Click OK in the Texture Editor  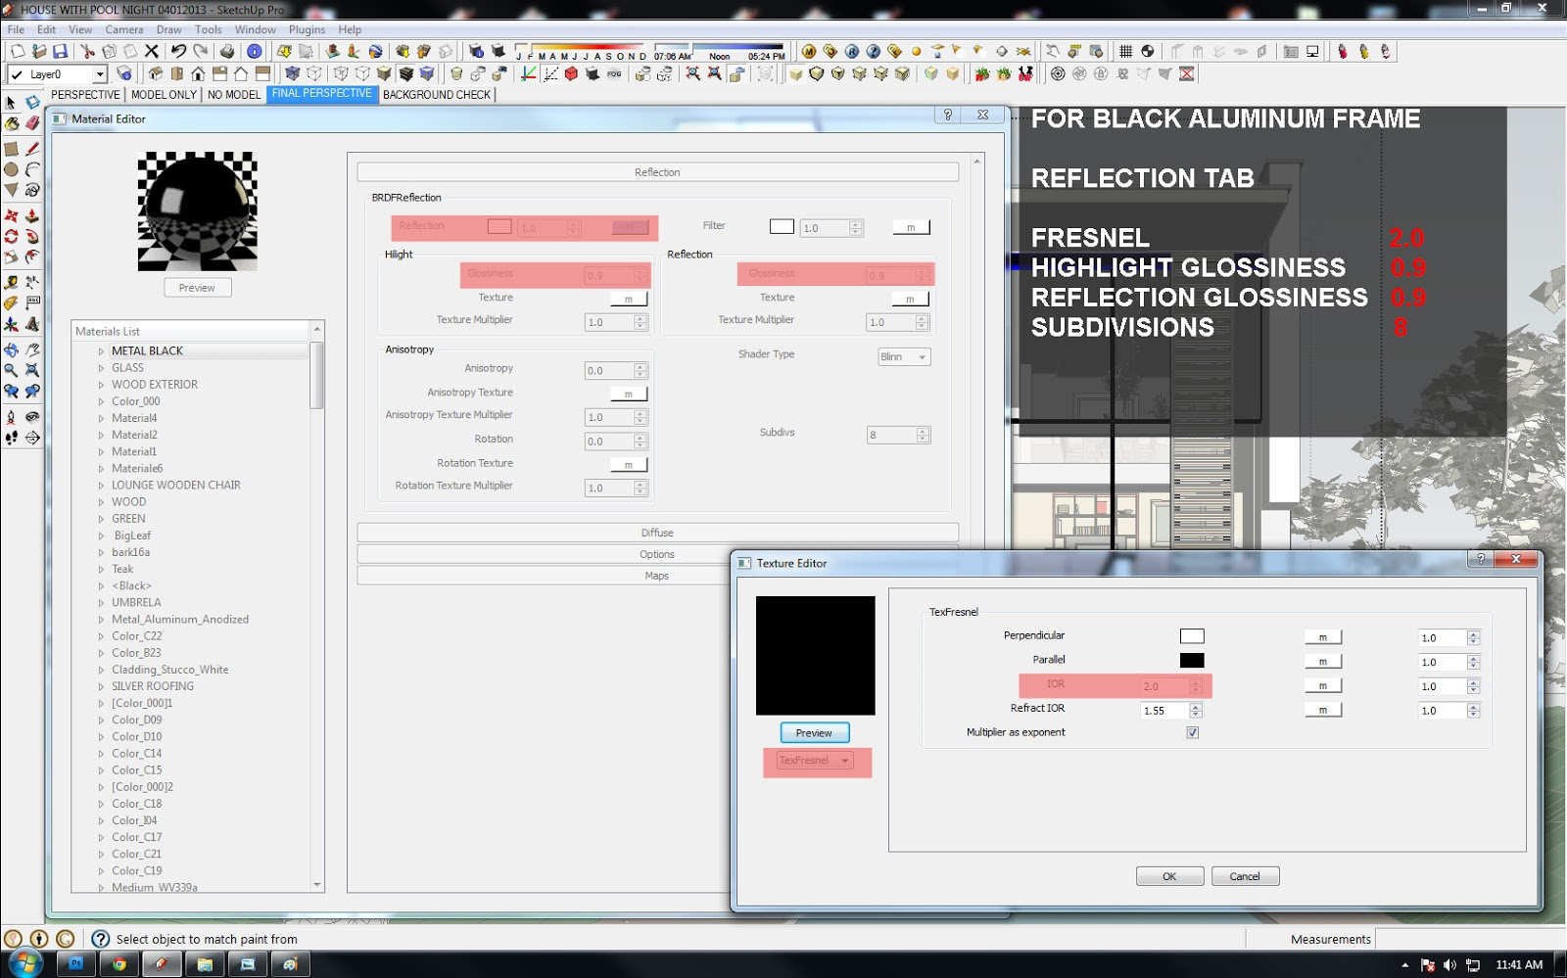point(1169,876)
